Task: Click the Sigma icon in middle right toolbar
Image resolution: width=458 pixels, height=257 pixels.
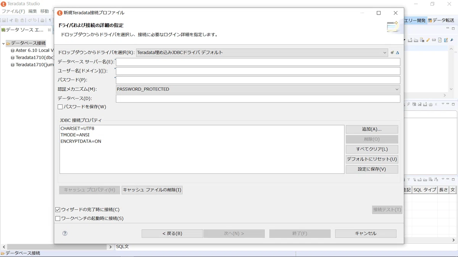Action: click(x=436, y=104)
